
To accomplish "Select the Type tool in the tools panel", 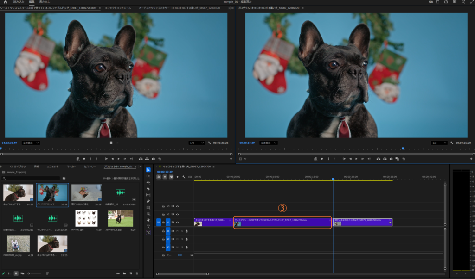I will click(148, 226).
